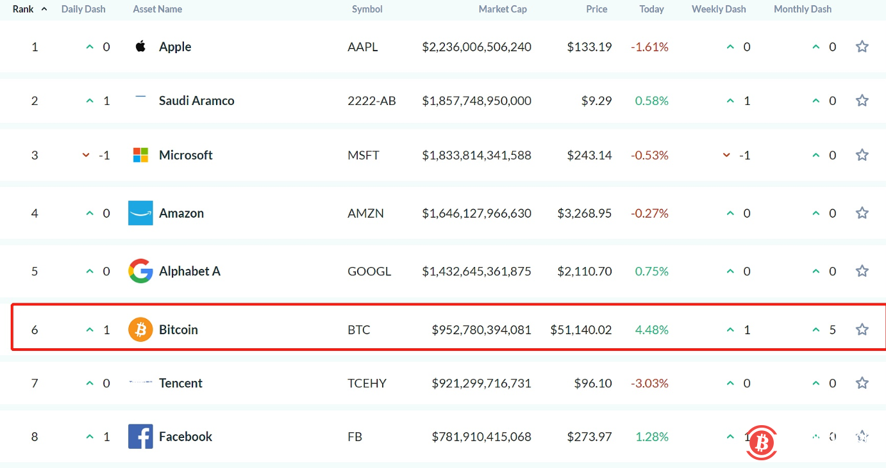886x468 pixels.
Task: Star the Apple row
Action: tap(862, 46)
